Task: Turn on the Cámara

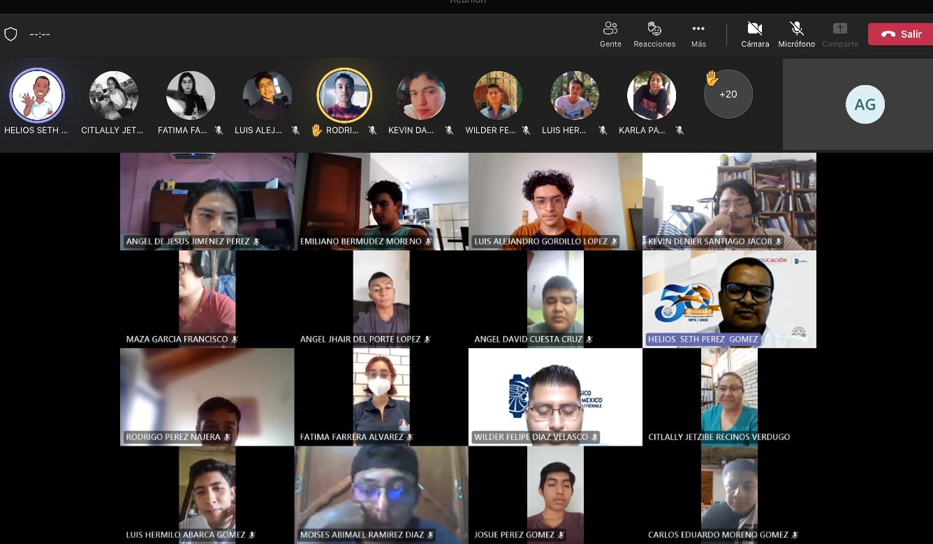Action: [755, 34]
